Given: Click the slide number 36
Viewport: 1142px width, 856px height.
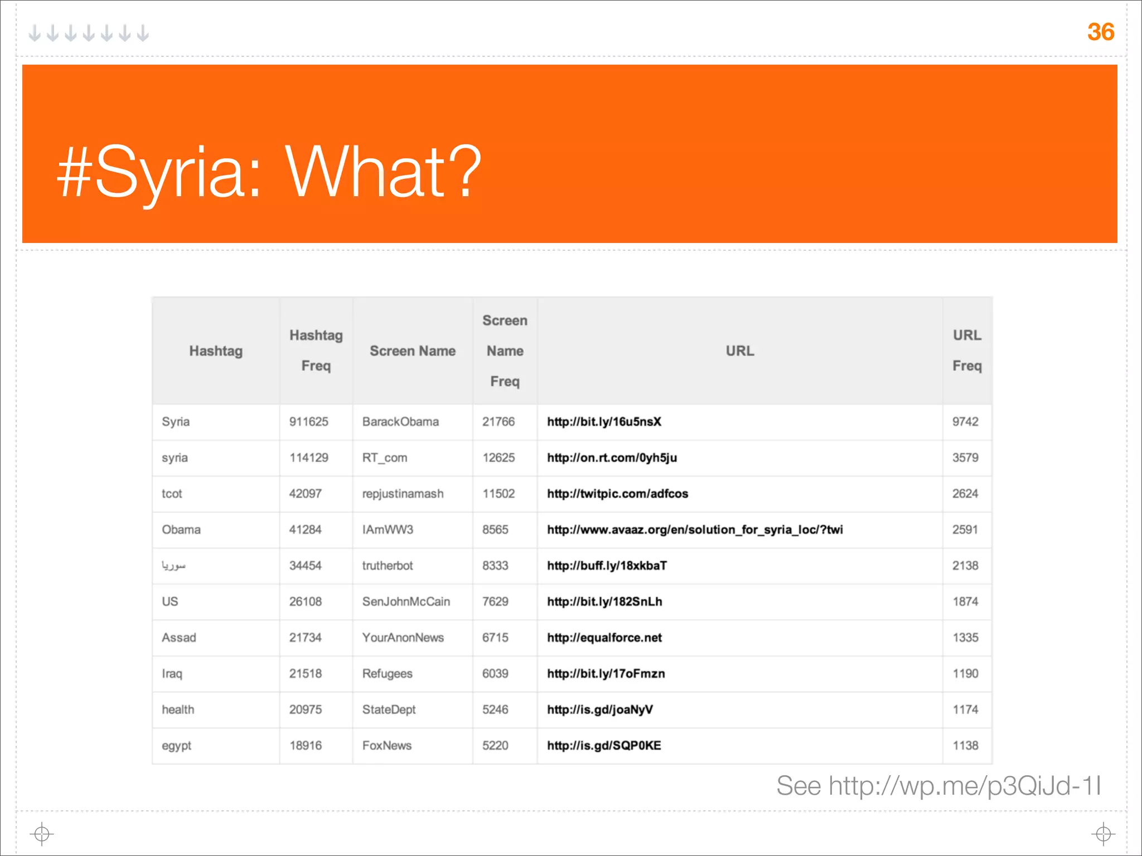Looking at the screenshot, I should (1101, 32).
